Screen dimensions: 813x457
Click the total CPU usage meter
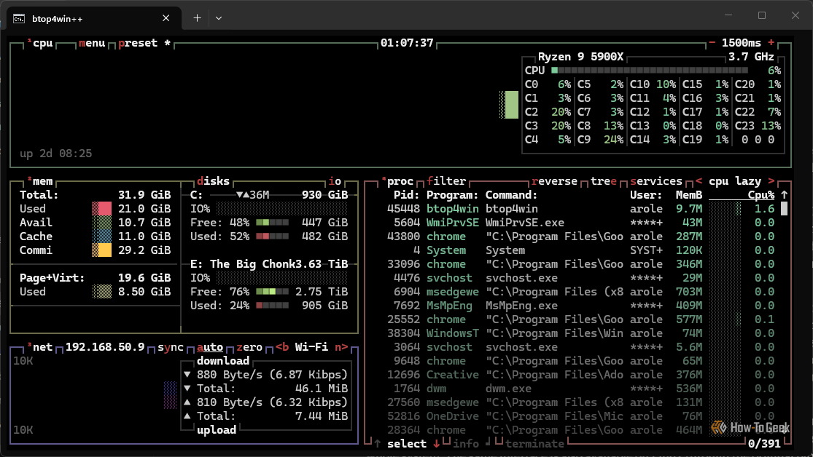point(650,71)
